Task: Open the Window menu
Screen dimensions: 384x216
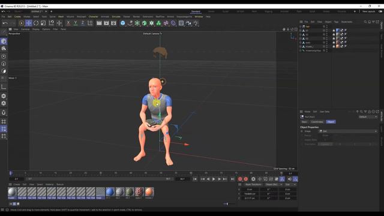Action: tap(199, 17)
